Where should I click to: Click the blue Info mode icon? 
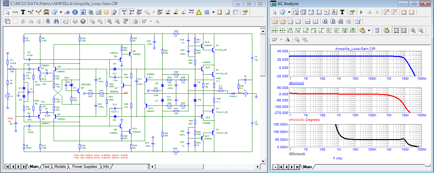click(74, 12)
